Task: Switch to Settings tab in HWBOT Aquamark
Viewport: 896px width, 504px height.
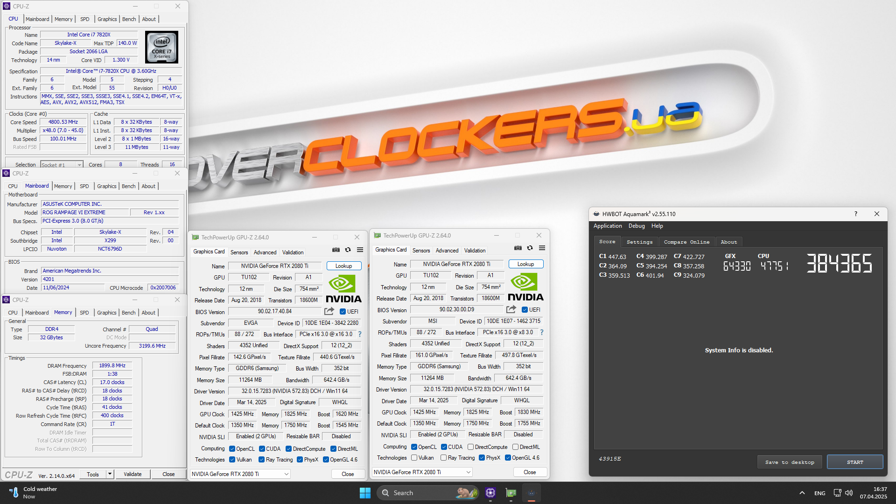Action: pos(639,242)
